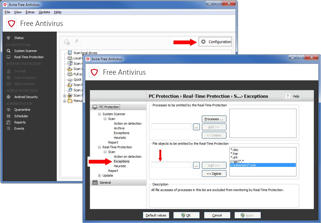Expand the Update node in configuration tree

[100, 175]
